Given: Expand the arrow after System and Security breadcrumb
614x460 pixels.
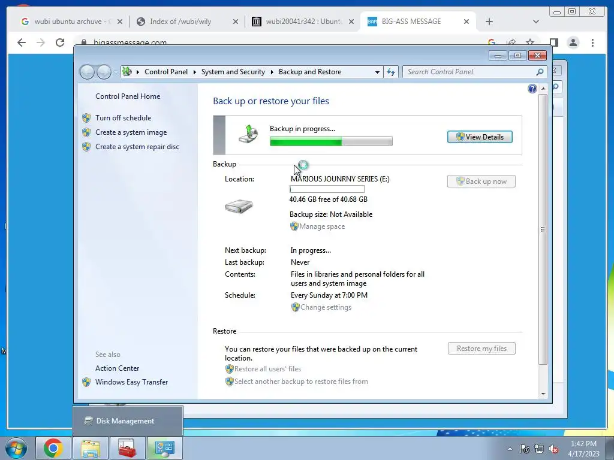Looking at the screenshot, I should 272,72.
